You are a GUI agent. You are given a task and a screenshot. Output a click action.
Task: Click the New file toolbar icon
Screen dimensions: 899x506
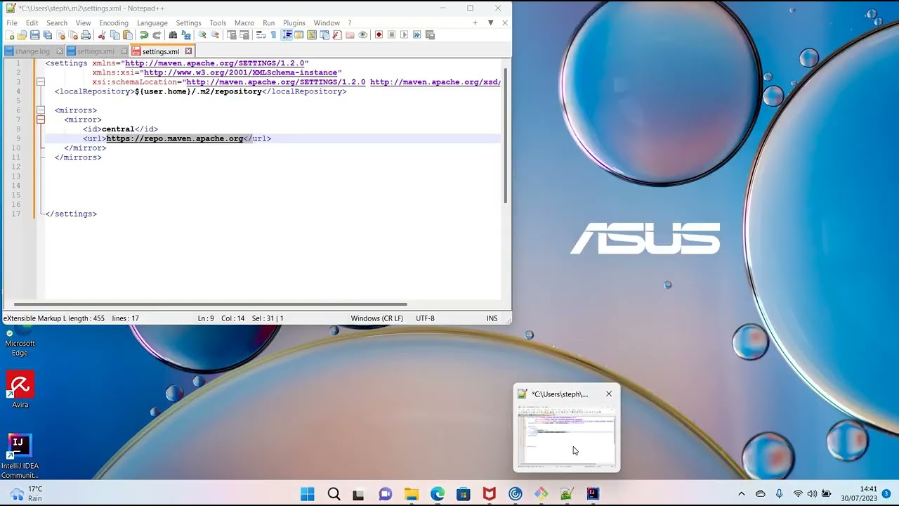[x=10, y=34]
